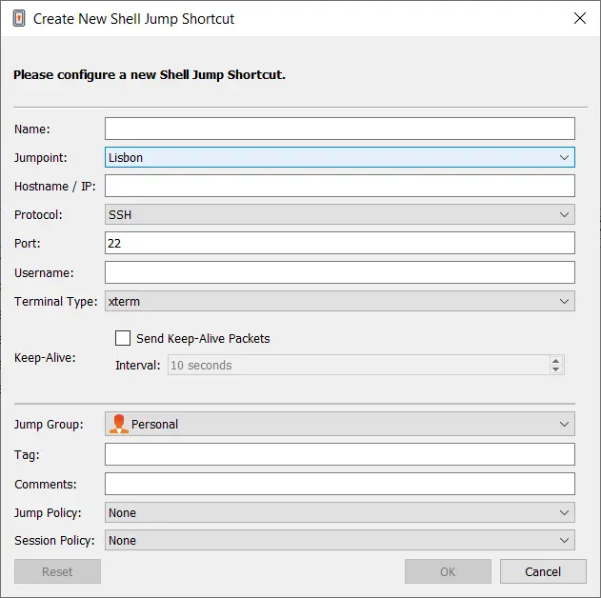Close the Create New Shell Jump Shortcut dialog
The image size is (601, 598).
click(x=580, y=18)
